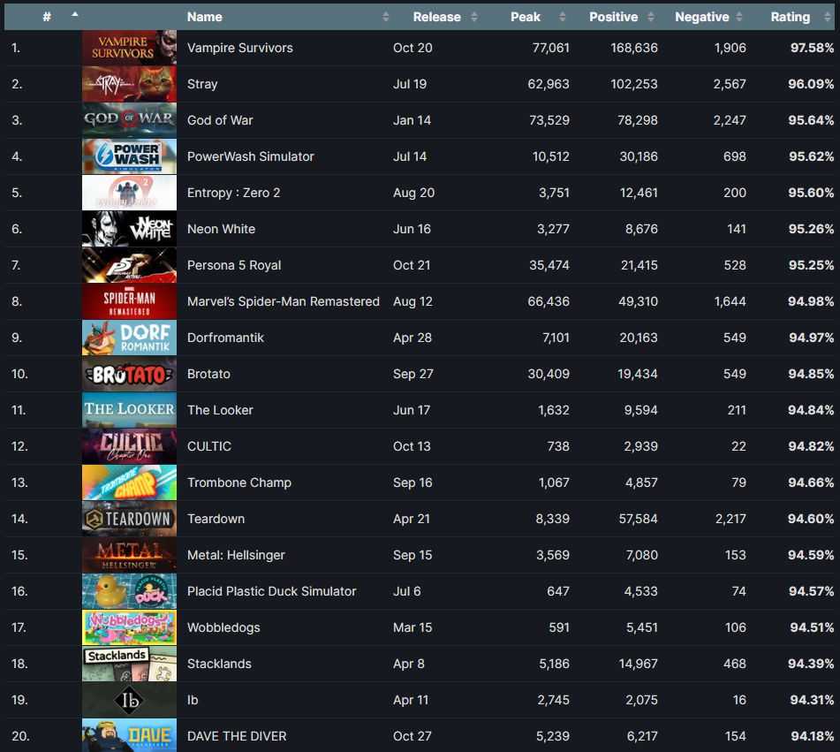Click the DAVE THE DIVER thumbnail
The width and height of the screenshot is (840, 752).
pos(129,735)
